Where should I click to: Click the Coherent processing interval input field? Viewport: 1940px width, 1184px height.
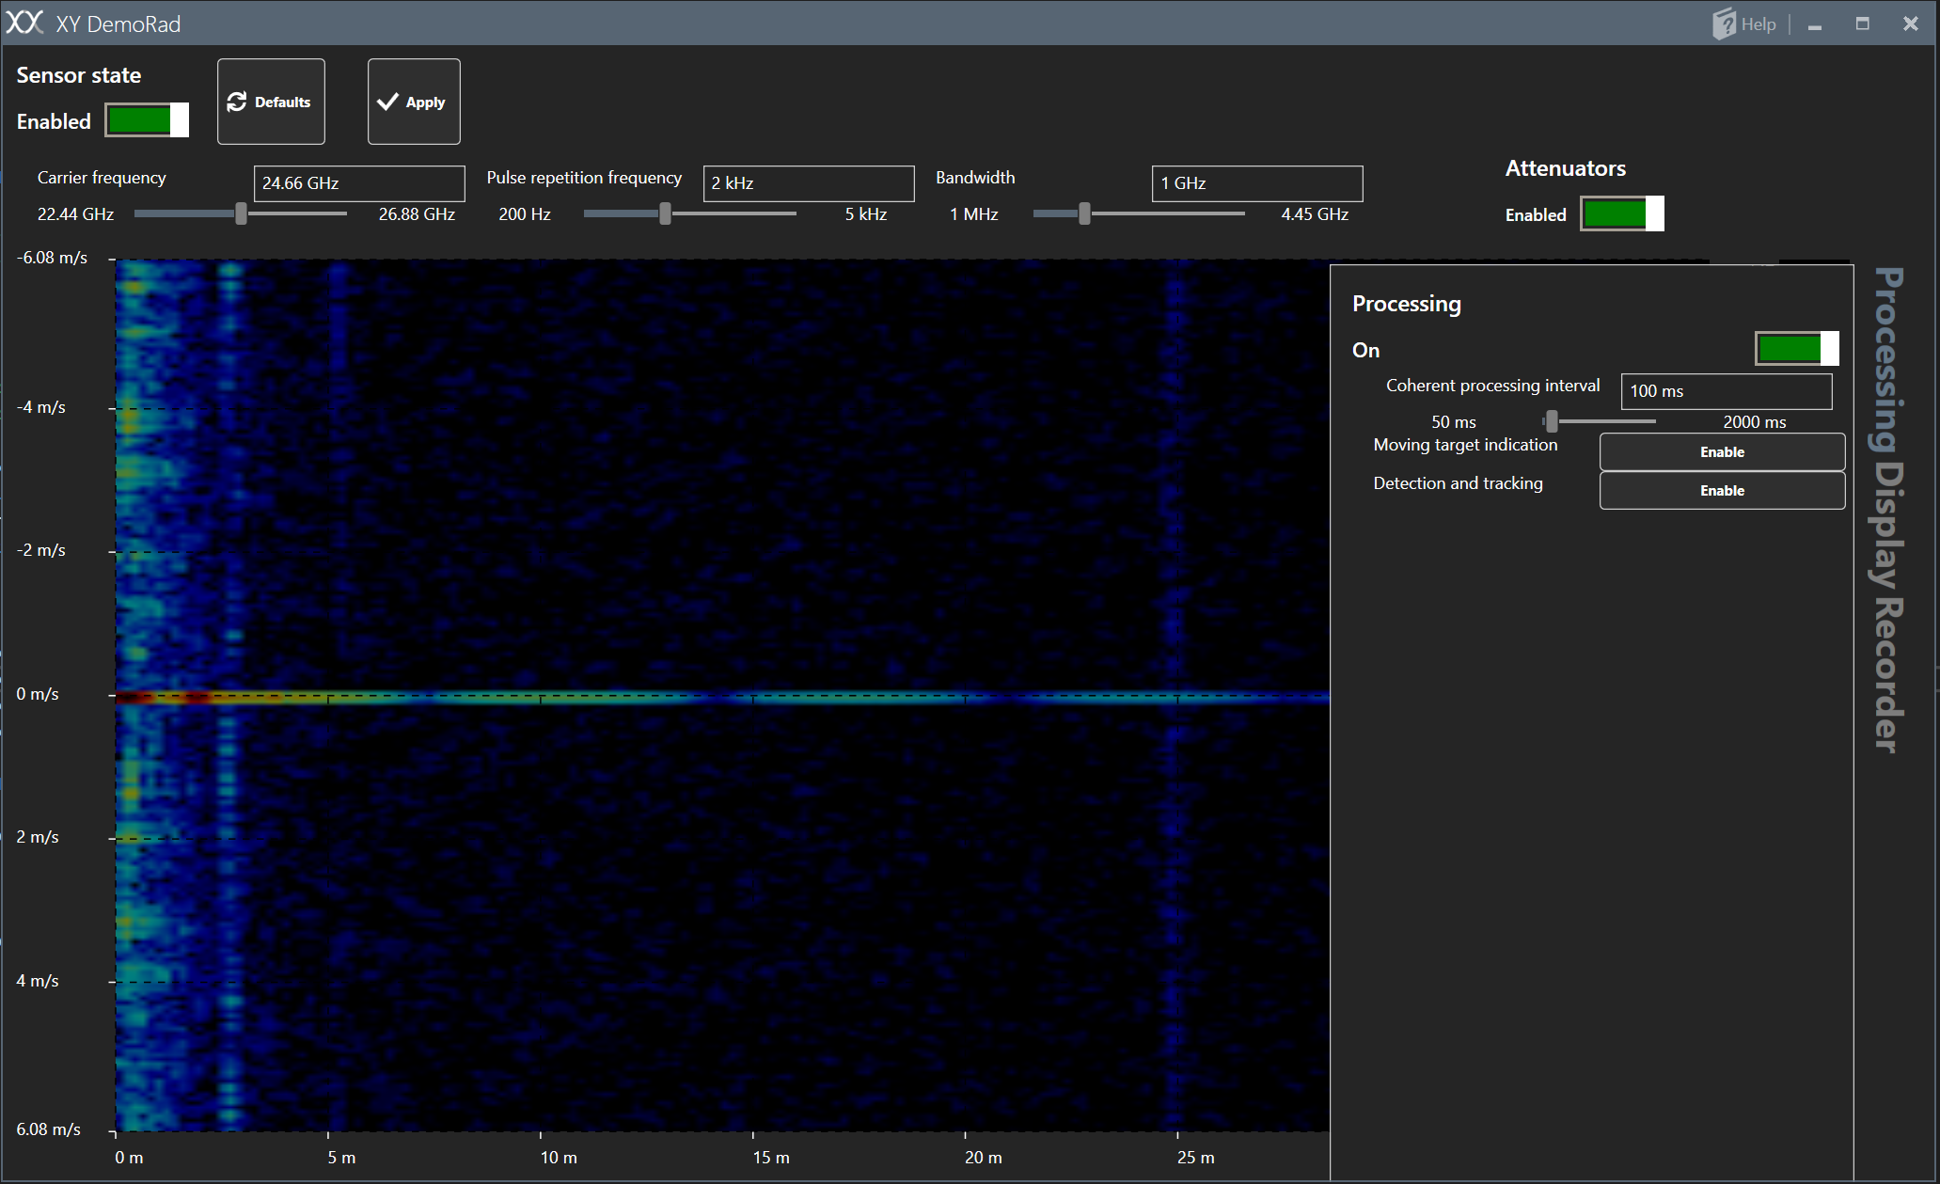coord(1726,391)
